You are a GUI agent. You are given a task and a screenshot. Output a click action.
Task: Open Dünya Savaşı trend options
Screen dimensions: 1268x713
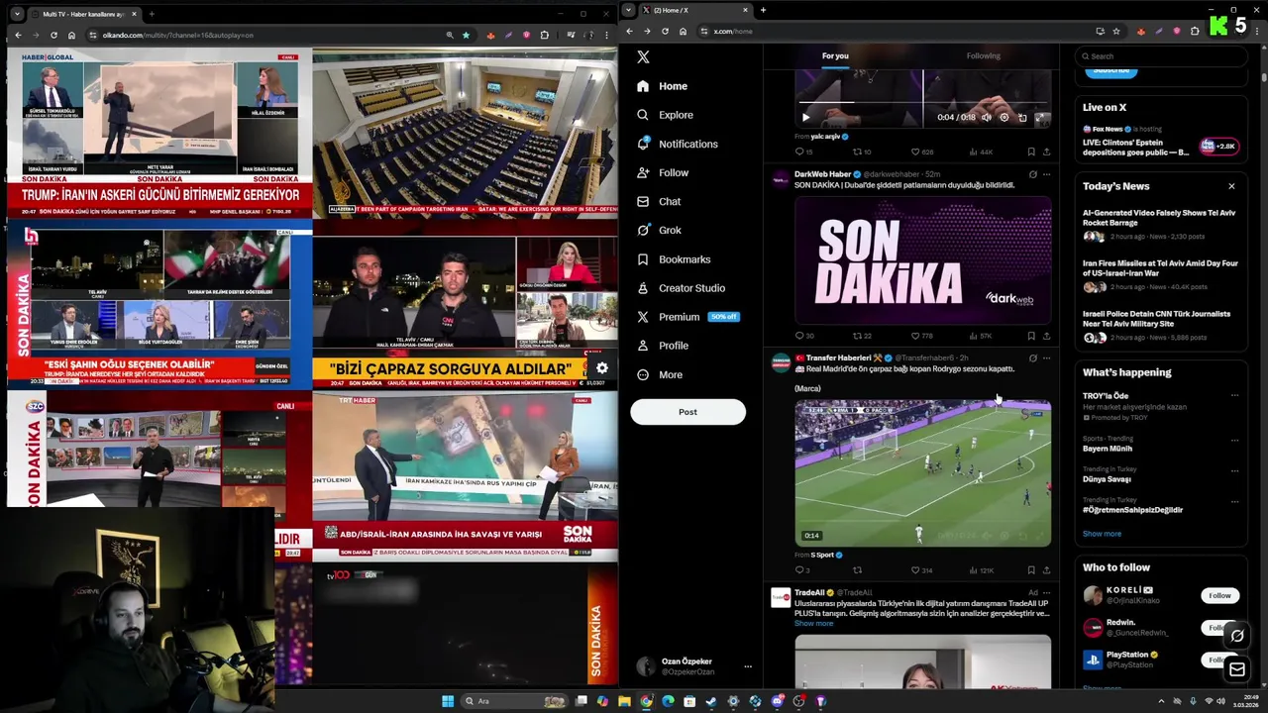(x=1234, y=469)
